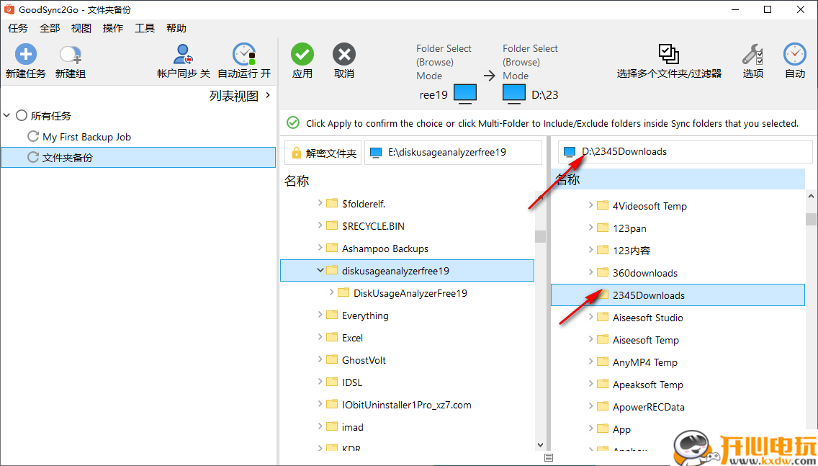Collapse the 所有任务 tree
This screenshot has height=466, width=818.
coord(7,116)
